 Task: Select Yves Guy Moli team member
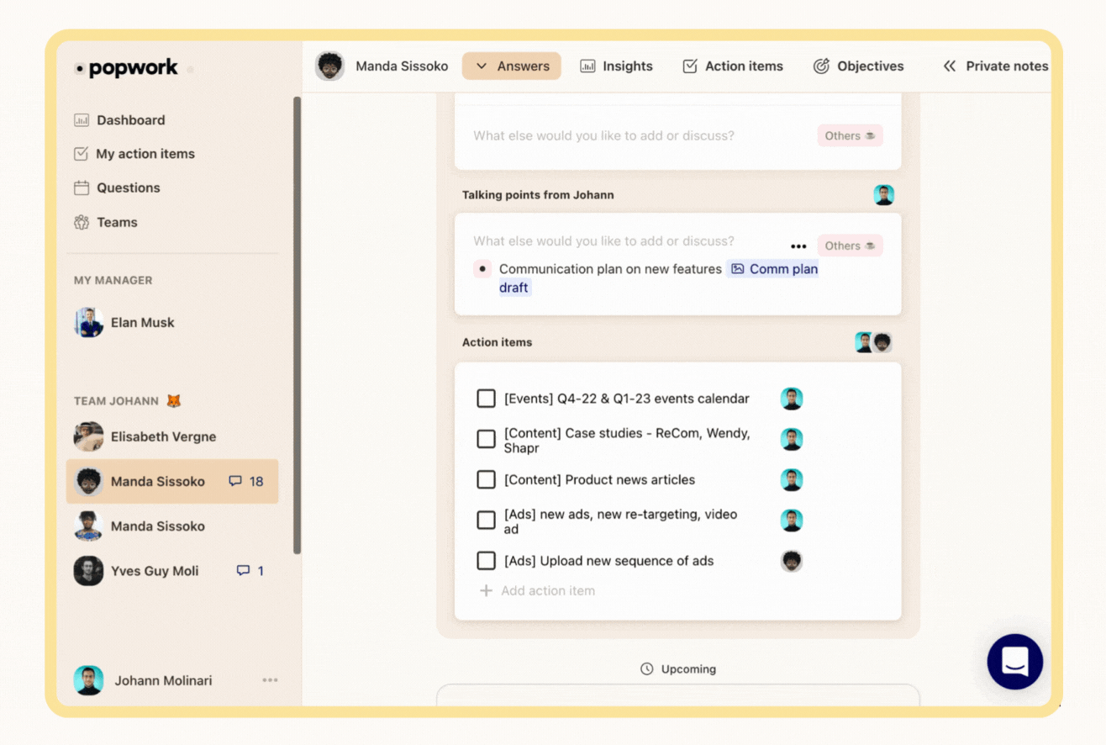(x=155, y=571)
